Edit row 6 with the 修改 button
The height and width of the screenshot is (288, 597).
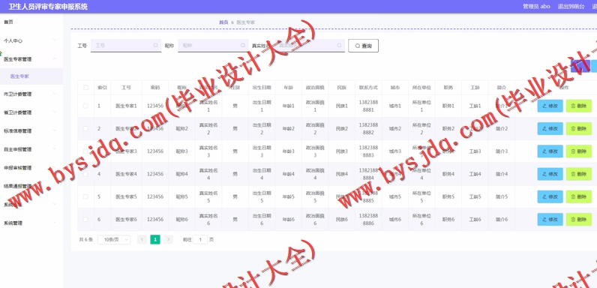pyautogui.click(x=550, y=220)
